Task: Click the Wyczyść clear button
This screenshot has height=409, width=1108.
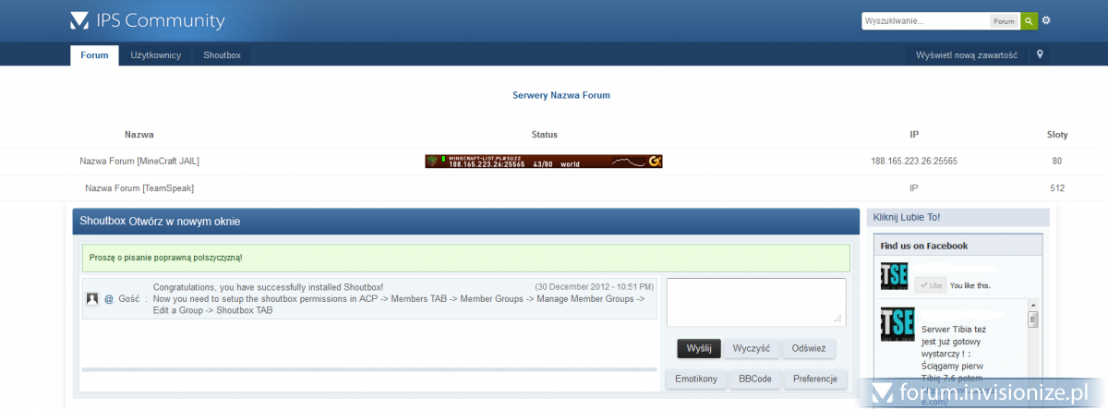Action: 752,348
